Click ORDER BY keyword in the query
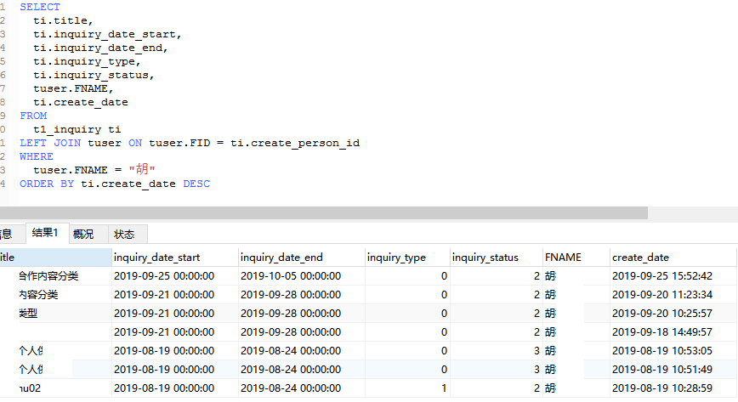 click(47, 184)
